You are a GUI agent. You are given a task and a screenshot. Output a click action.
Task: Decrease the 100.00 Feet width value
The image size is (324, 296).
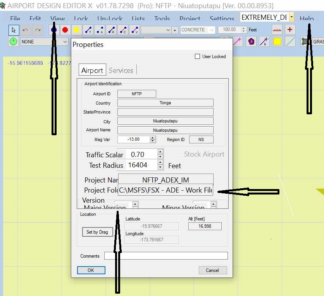click(244, 31)
